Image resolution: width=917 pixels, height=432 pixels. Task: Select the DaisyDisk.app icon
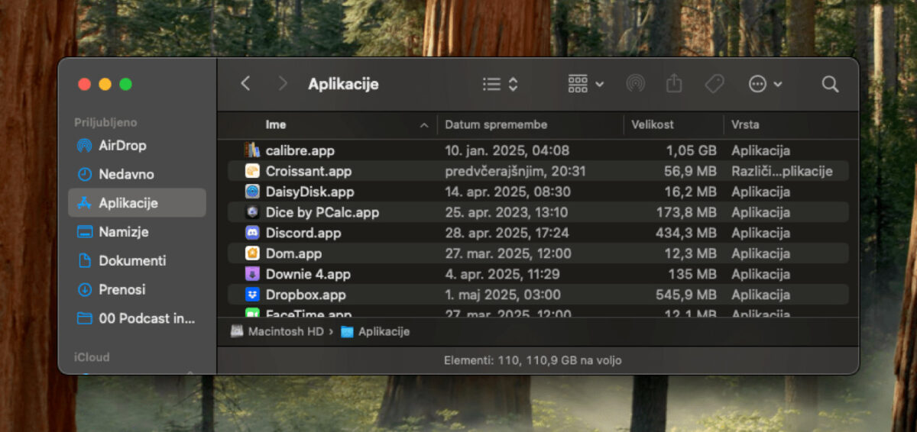point(252,192)
